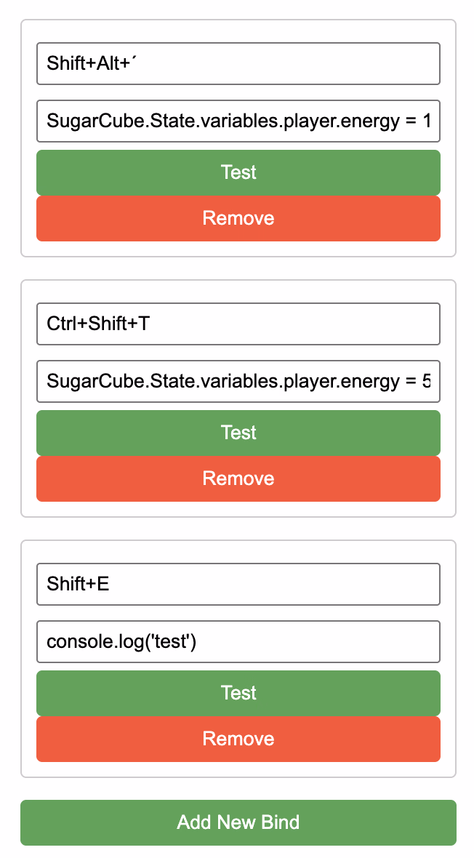Remove the Shift+E bind
474x858 pixels.
[238, 739]
